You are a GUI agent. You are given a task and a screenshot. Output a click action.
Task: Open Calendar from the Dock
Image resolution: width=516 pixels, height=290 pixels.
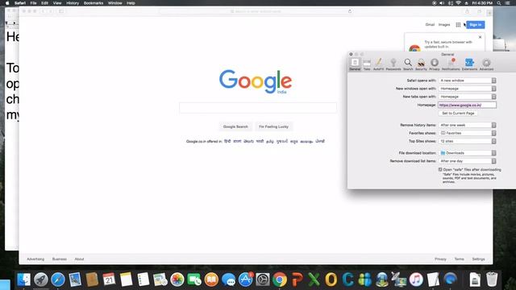point(109,280)
